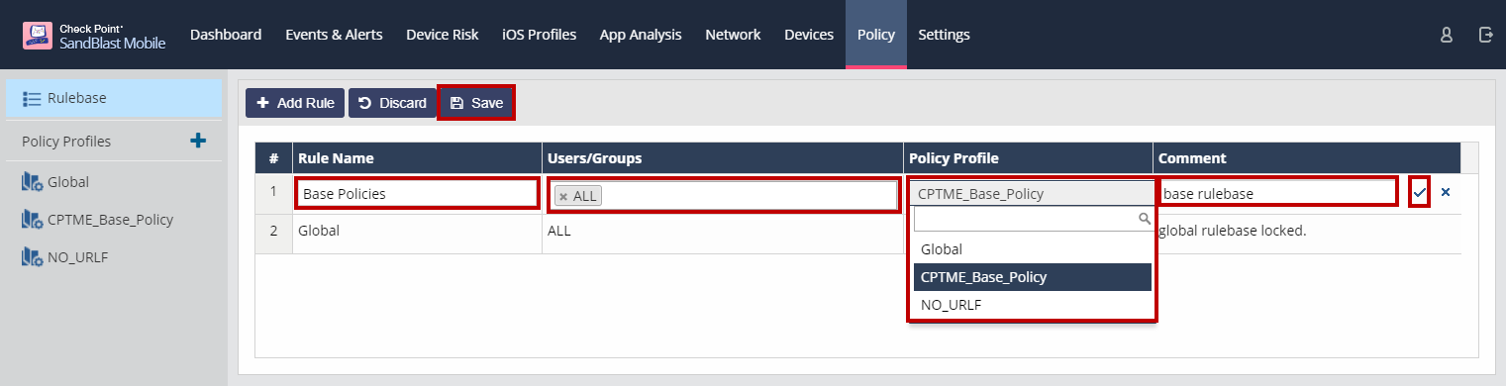Save the rulebase changes
1506x386 pixels.
476,103
